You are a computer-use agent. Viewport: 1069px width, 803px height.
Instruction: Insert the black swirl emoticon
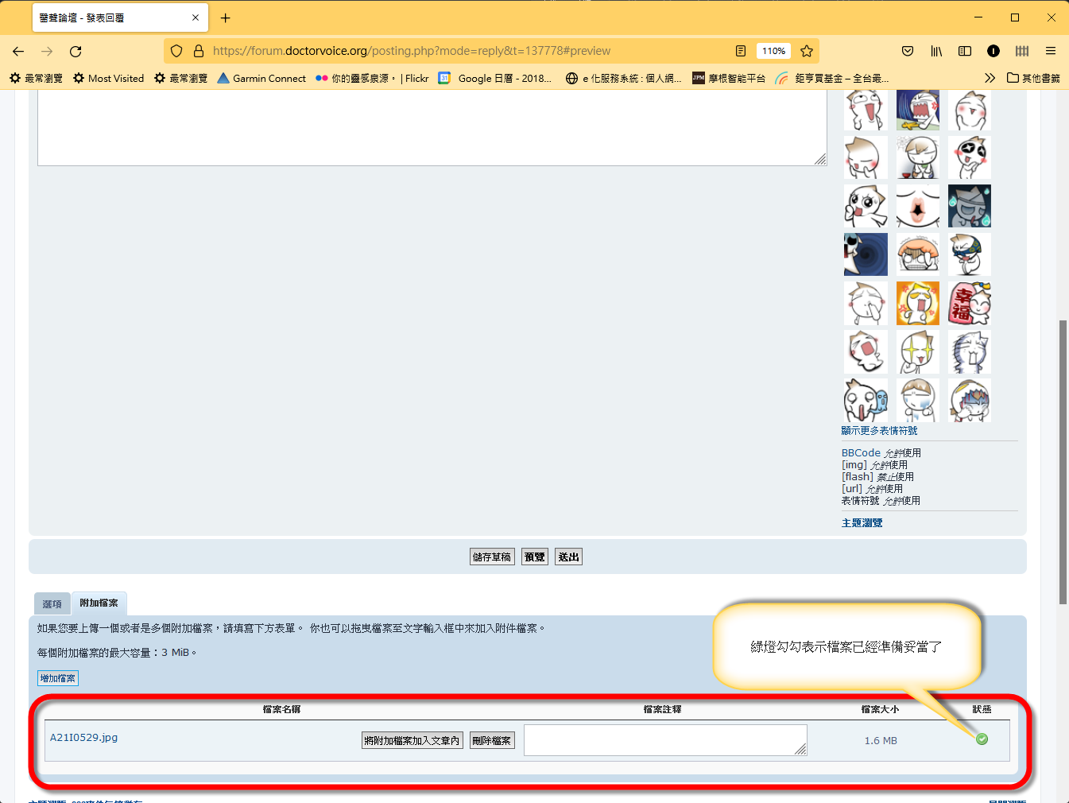866,254
